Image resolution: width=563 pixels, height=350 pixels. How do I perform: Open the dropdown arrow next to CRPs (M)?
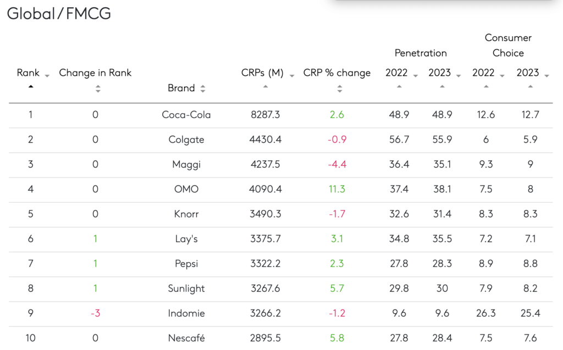[x=292, y=75]
